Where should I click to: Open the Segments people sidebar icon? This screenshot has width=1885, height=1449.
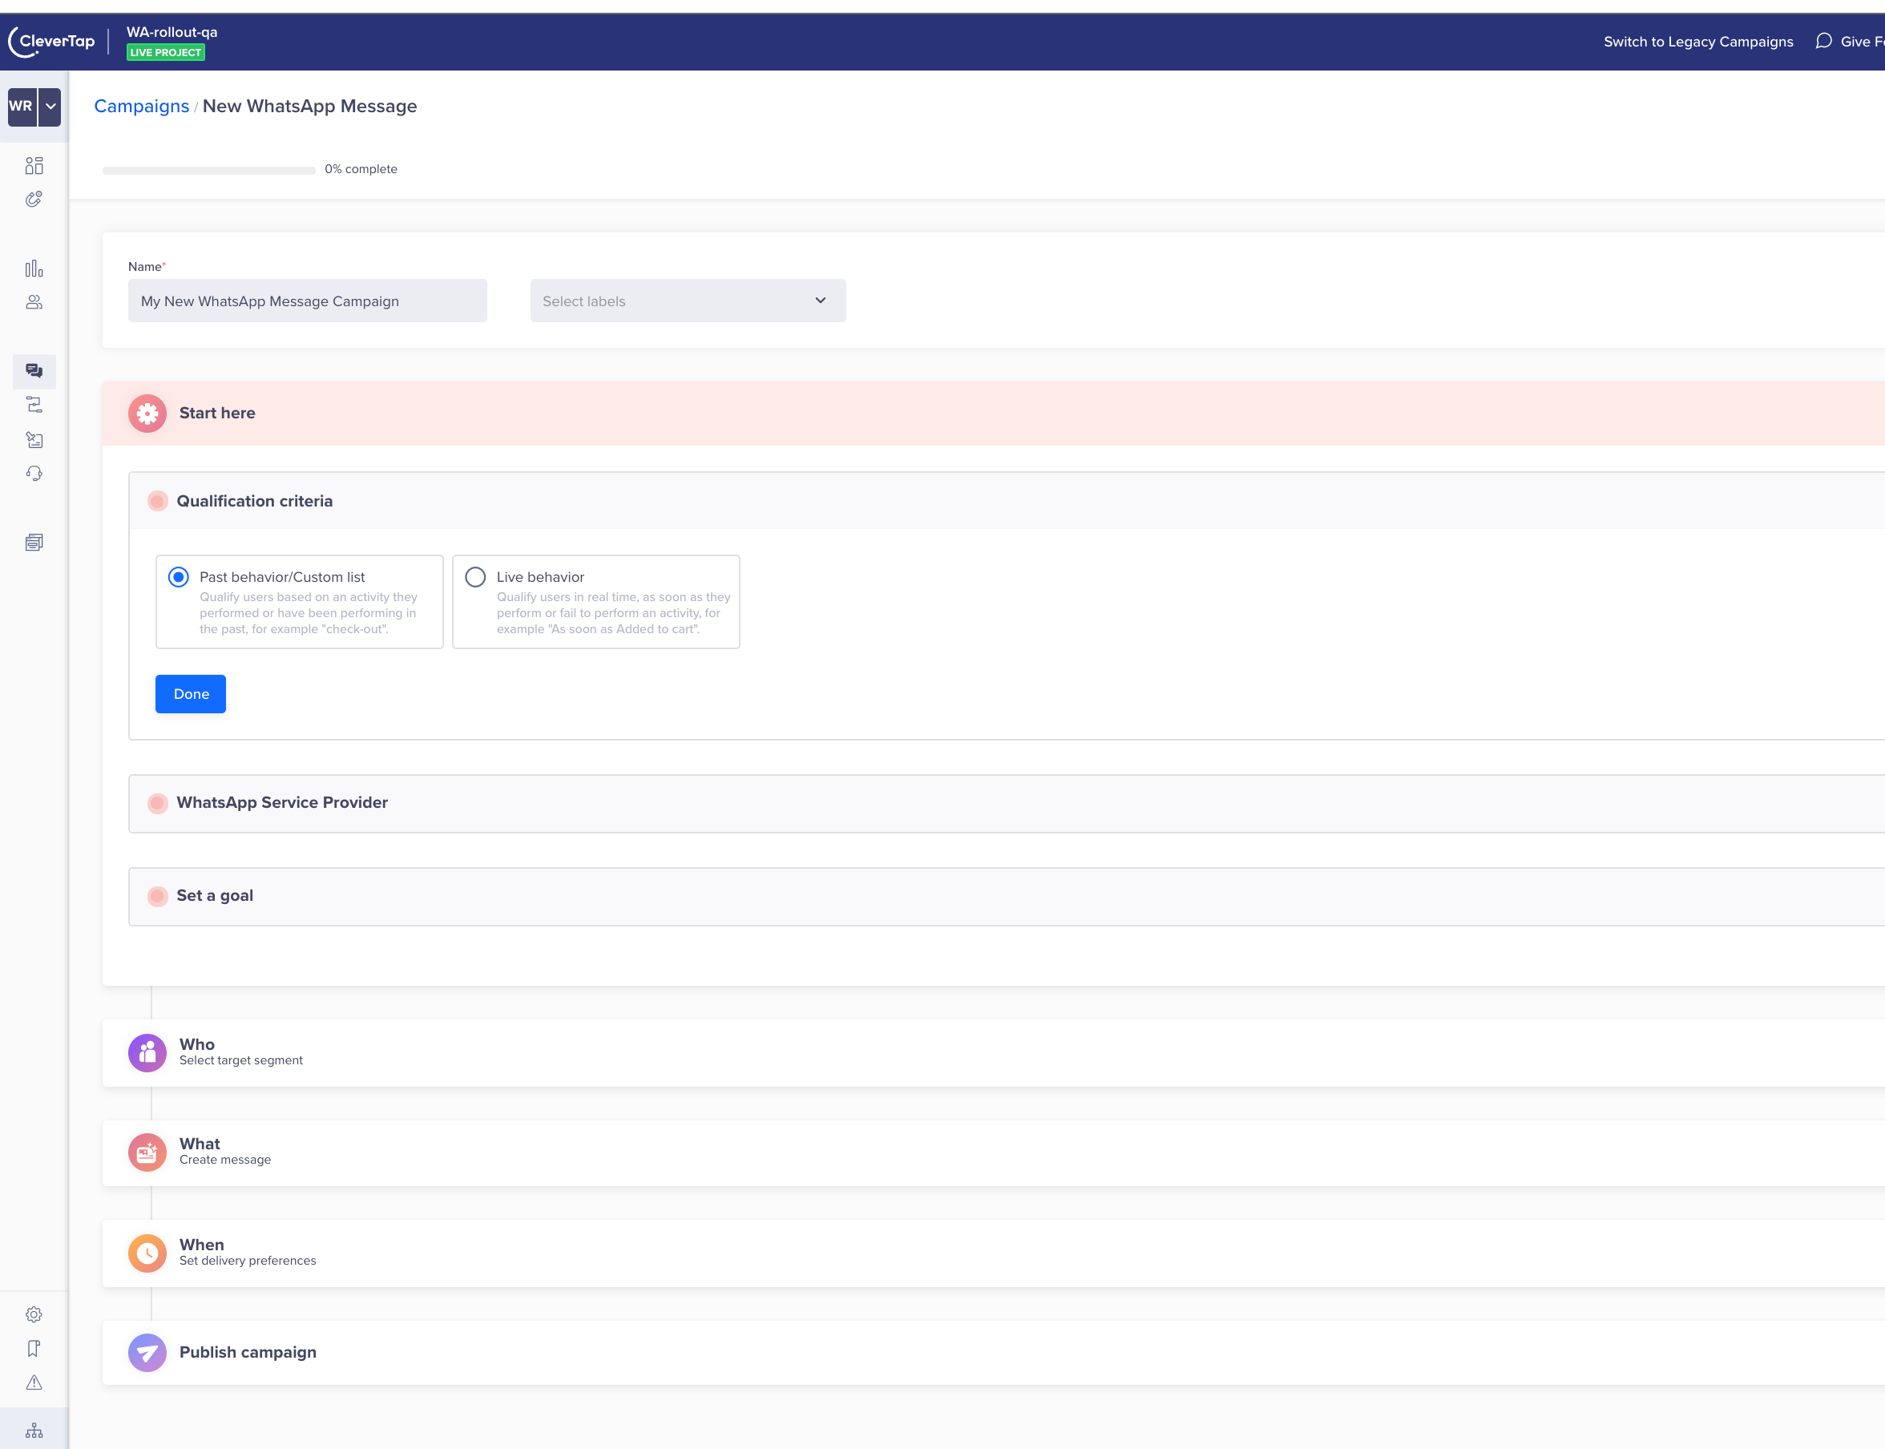(x=34, y=303)
